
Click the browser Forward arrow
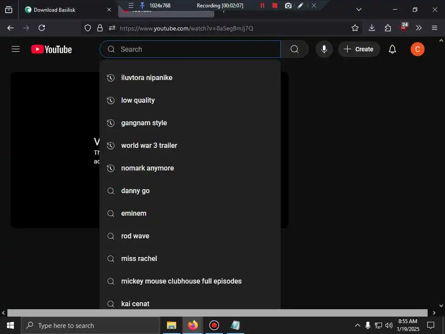point(26,28)
